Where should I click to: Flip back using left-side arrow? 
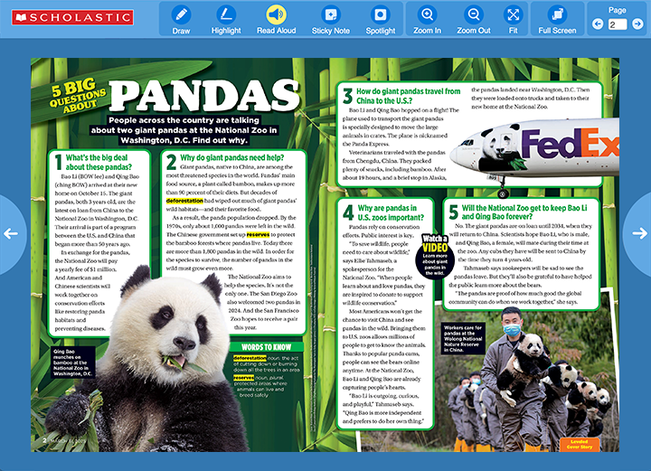(x=10, y=233)
